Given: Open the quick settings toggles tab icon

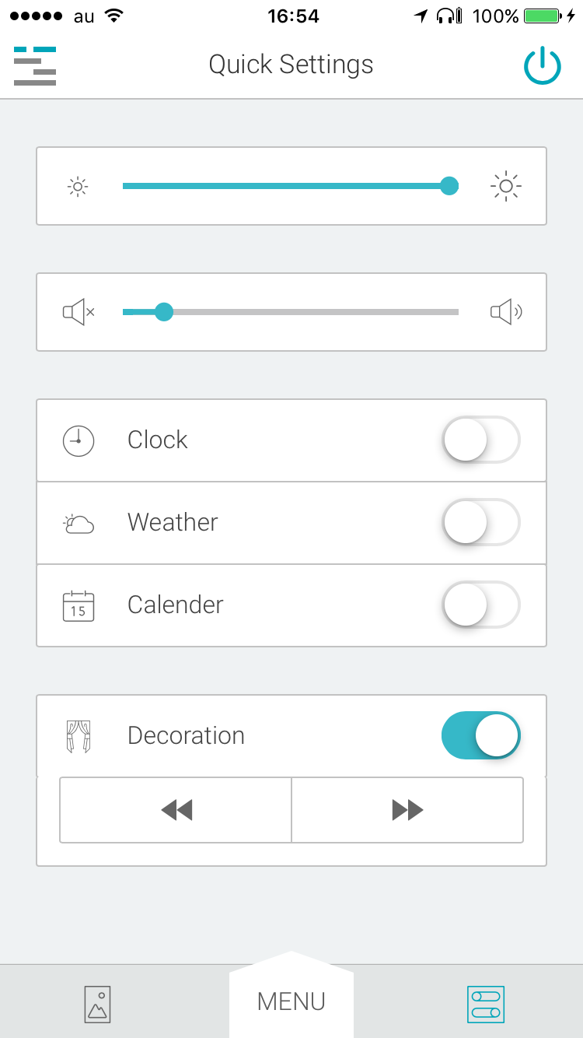Looking at the screenshot, I should (486, 1004).
